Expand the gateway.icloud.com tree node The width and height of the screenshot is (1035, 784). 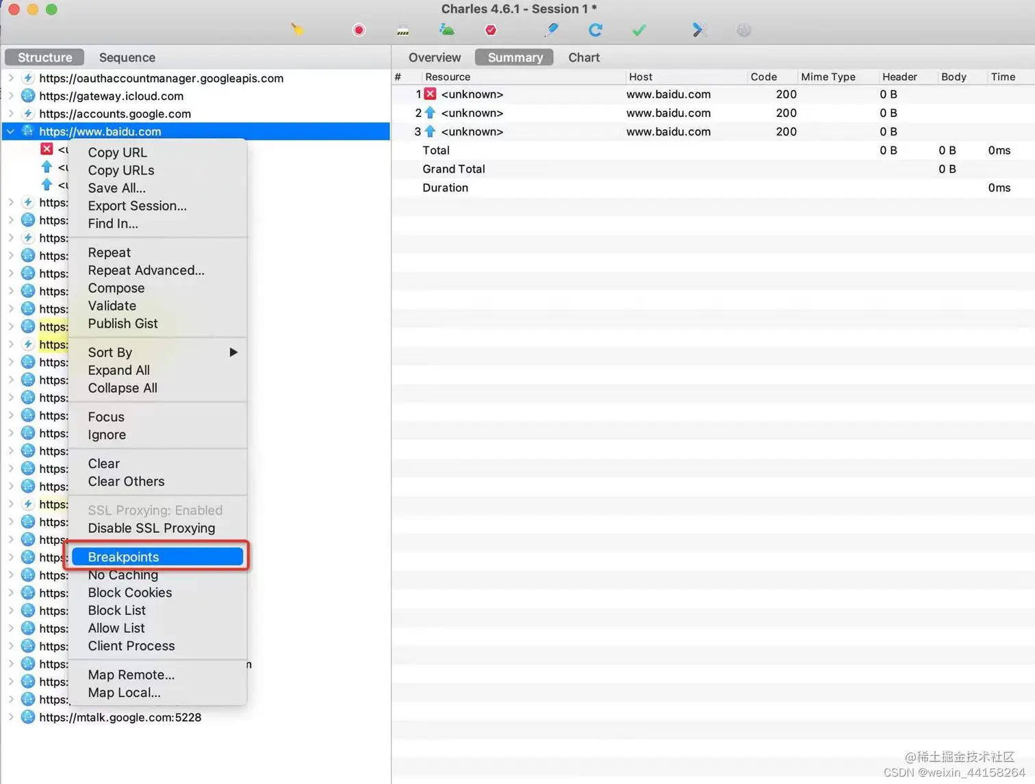pos(11,96)
